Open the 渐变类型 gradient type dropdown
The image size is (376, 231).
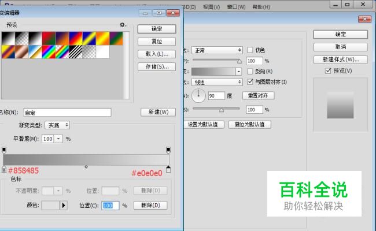coord(57,125)
